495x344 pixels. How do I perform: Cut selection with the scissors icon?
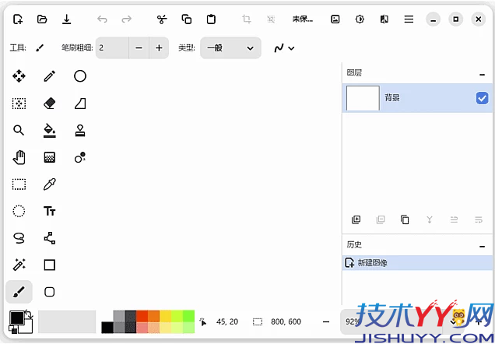[x=162, y=19]
